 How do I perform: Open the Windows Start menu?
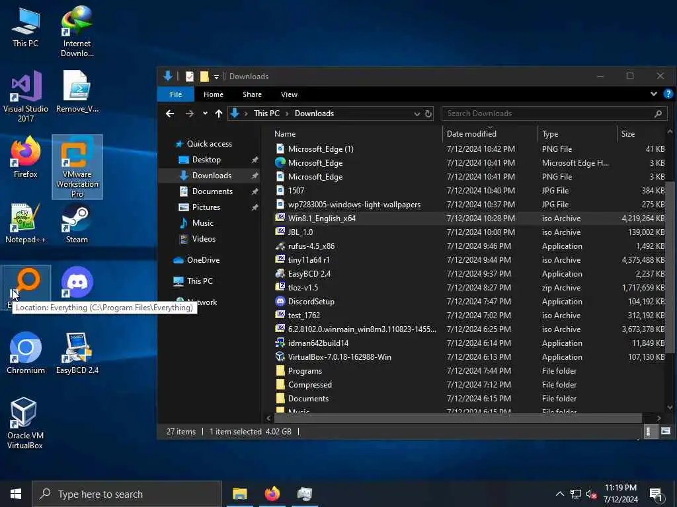click(16, 494)
